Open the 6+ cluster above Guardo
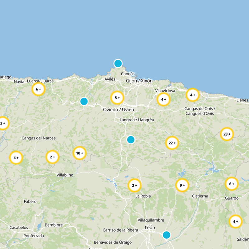This screenshot has height=249, width=249. [232, 184]
